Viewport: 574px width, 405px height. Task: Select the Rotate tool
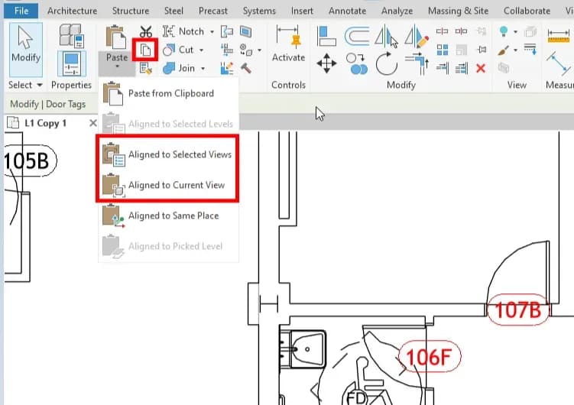pos(386,63)
